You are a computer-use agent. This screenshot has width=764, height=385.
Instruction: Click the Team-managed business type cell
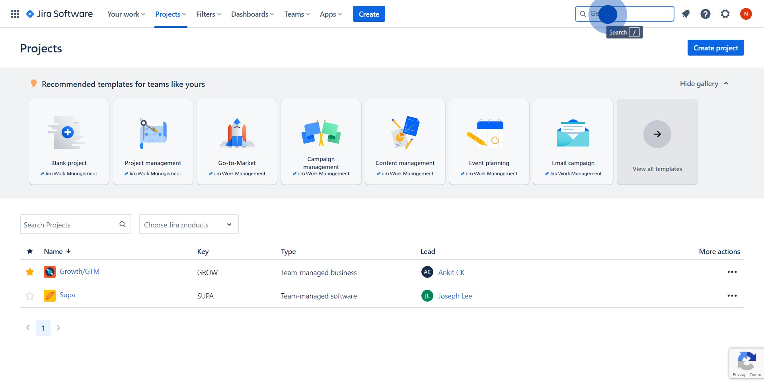click(x=319, y=272)
